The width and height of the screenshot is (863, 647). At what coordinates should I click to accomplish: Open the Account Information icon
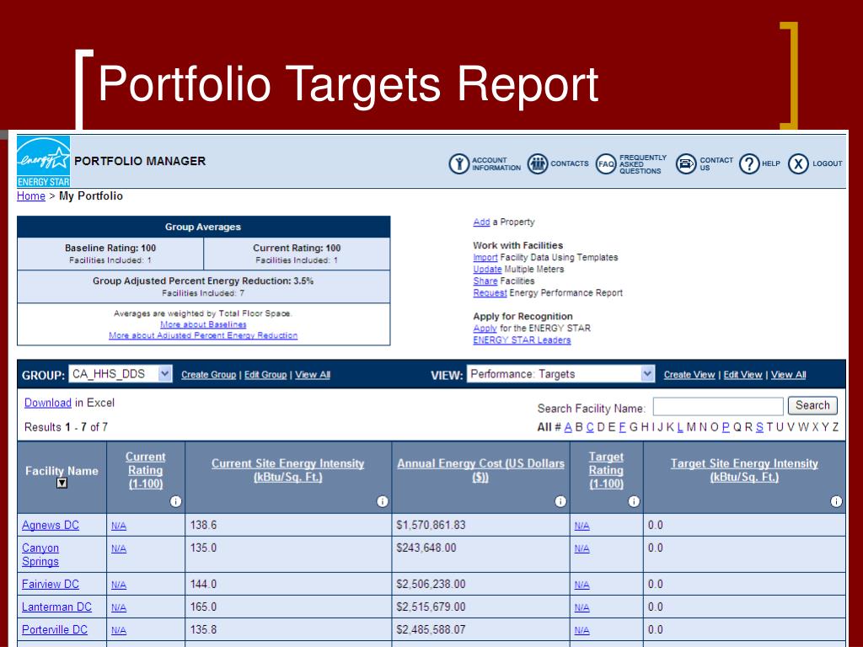(x=458, y=164)
